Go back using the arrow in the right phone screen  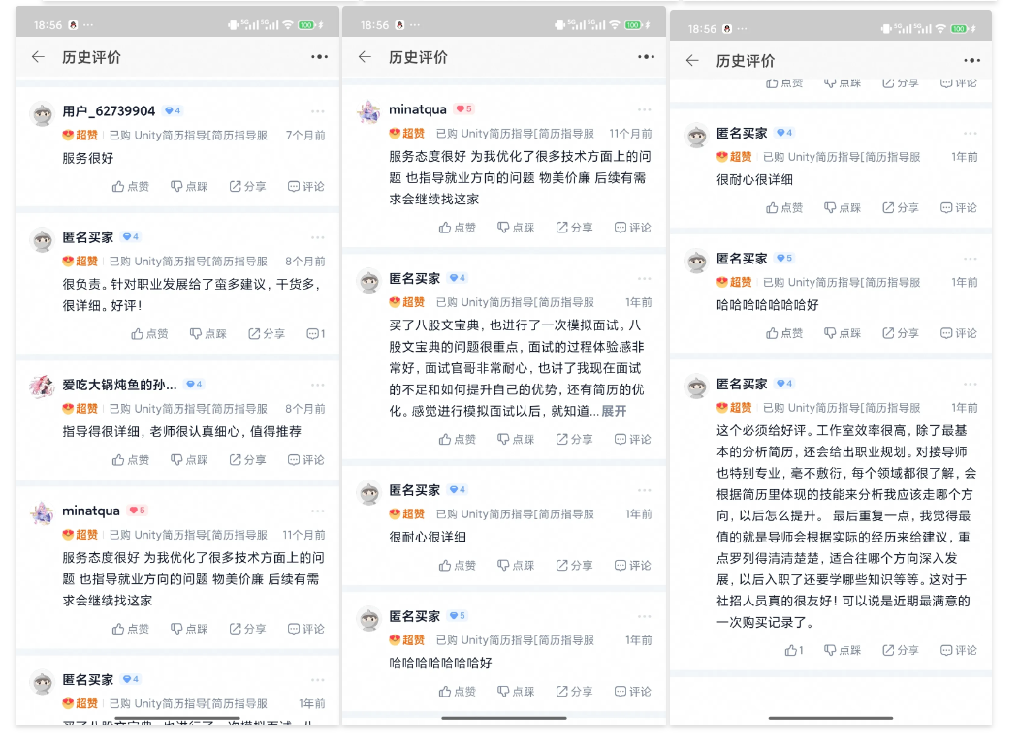[x=692, y=60]
